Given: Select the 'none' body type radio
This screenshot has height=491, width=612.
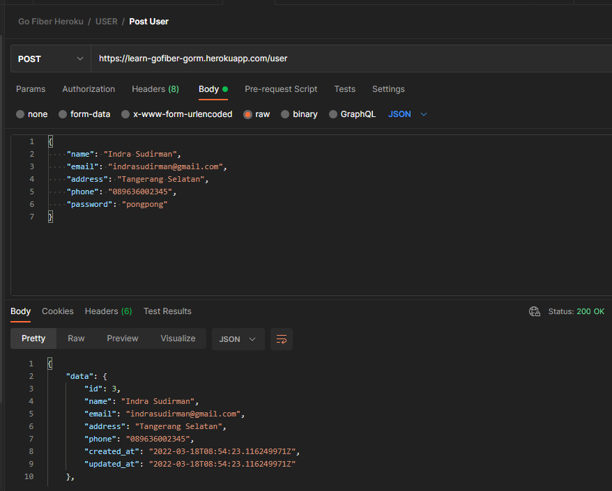Looking at the screenshot, I should tap(20, 114).
